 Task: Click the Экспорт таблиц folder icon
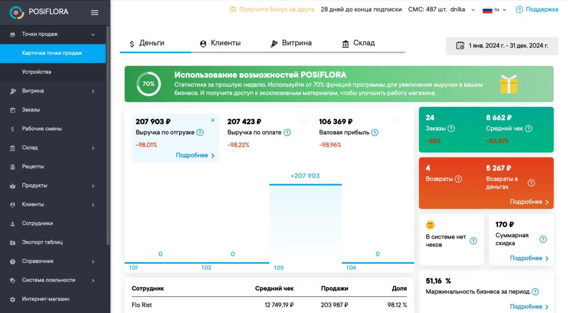pyautogui.click(x=13, y=243)
